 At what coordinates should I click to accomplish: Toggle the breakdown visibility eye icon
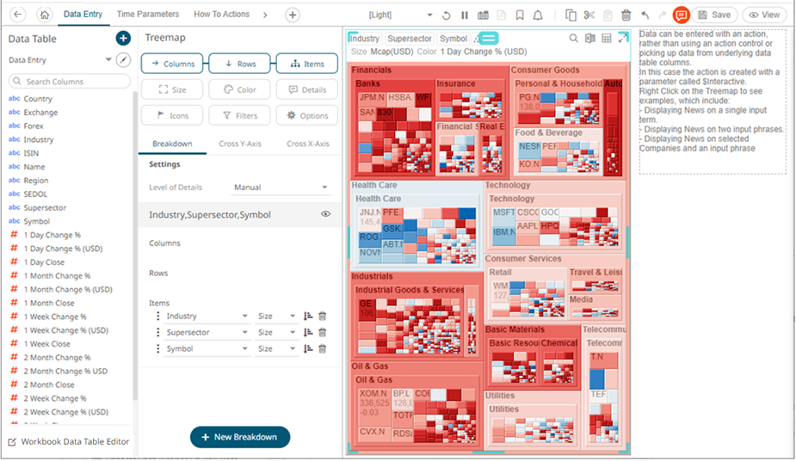(x=326, y=214)
